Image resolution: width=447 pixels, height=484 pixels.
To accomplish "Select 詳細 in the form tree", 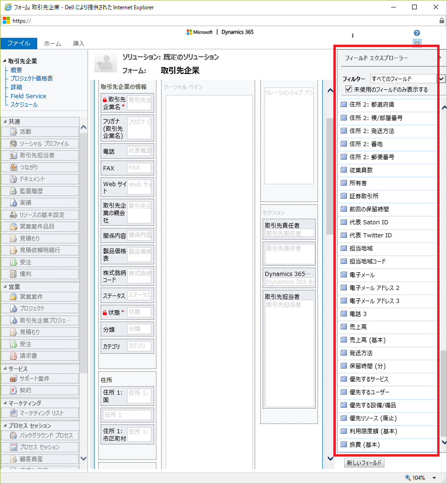I will tap(16, 87).
